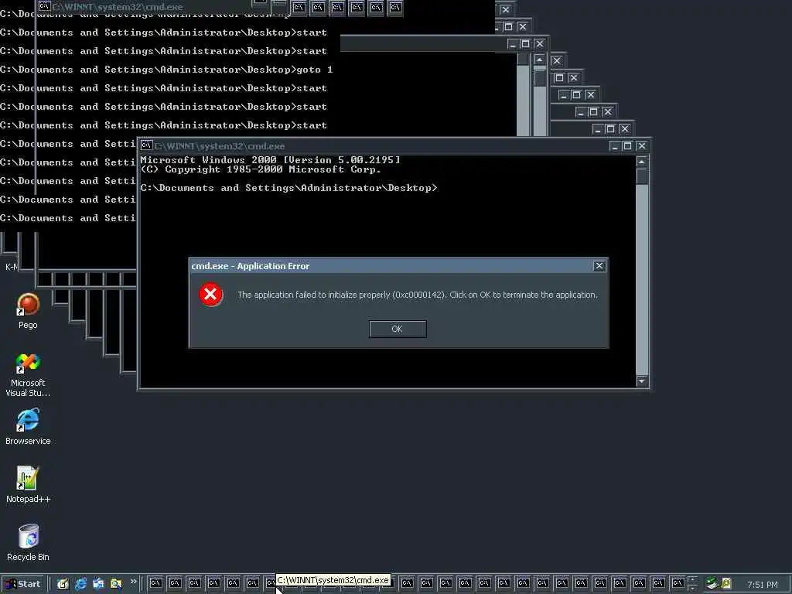Select the Notepad++ desktop icon

click(x=28, y=486)
